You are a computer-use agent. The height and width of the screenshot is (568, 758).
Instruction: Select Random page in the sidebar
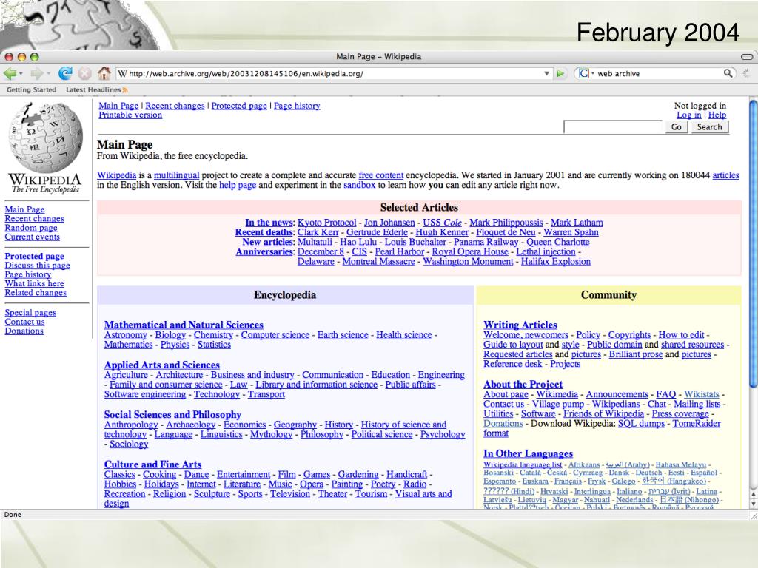[x=31, y=228]
